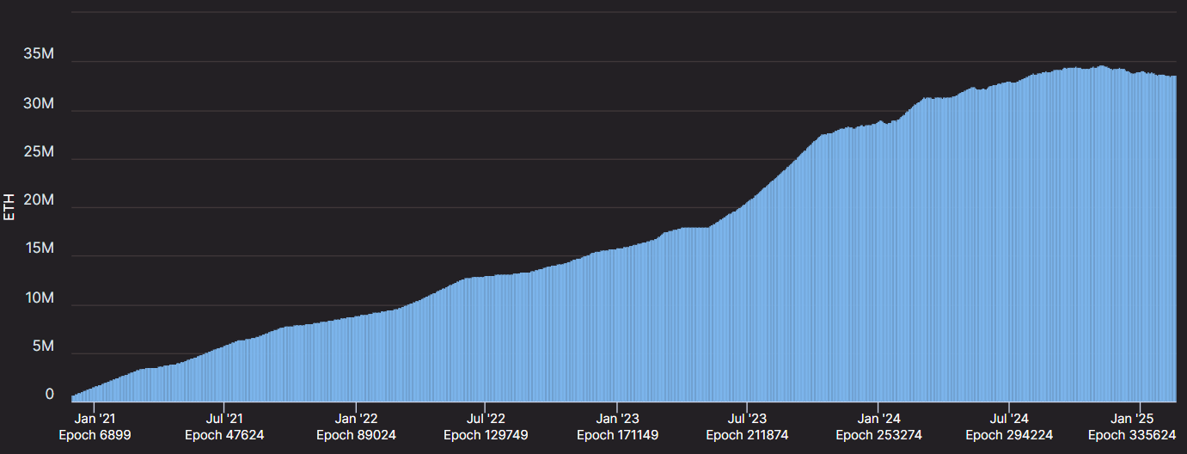Click the Epoch 253274 label
Image resolution: width=1187 pixels, height=454 pixels.
click(878, 435)
